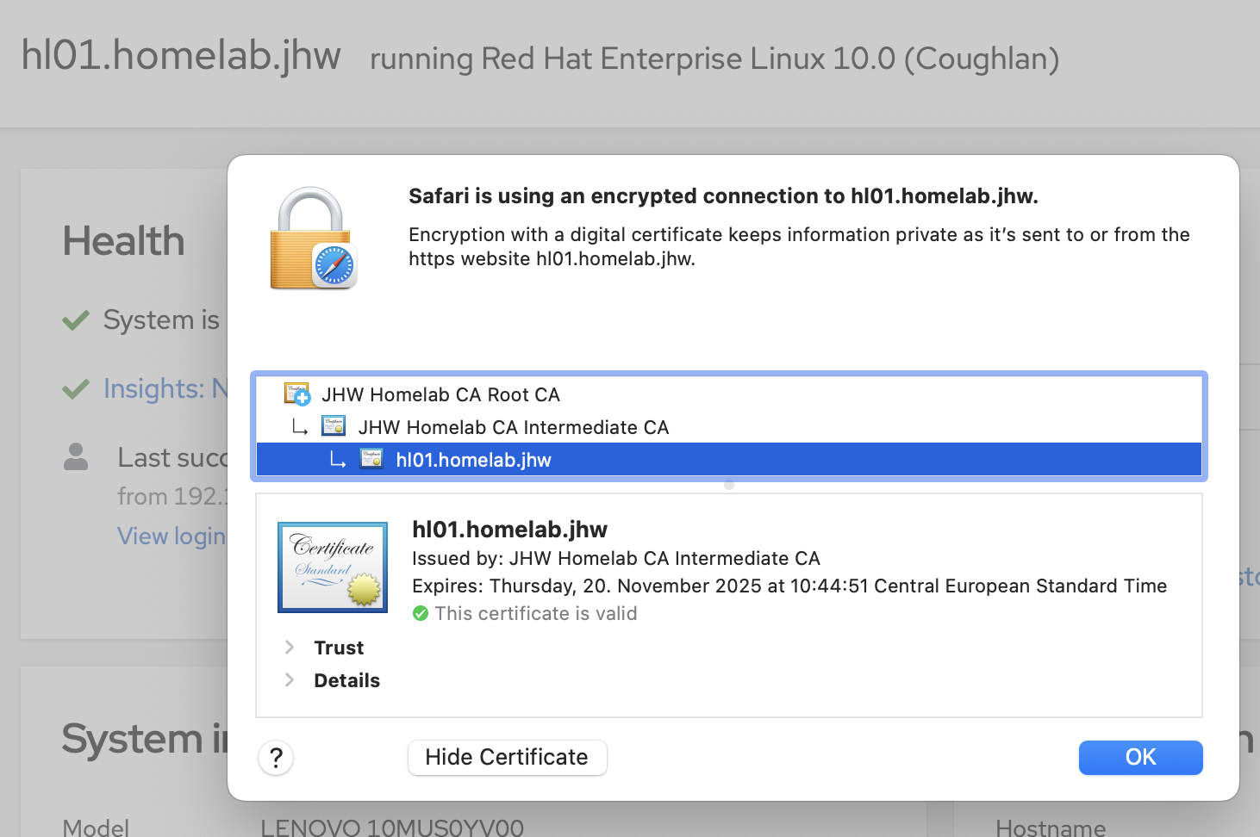Click the large Certificate Standard thumbnail image
The image size is (1260, 837).
[x=333, y=567]
